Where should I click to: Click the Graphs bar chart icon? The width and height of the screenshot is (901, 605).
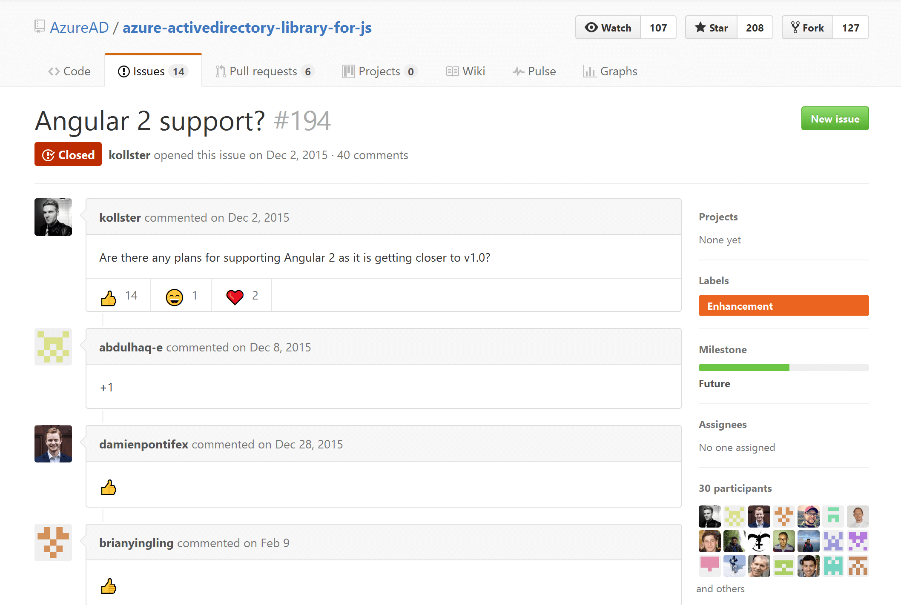(589, 71)
